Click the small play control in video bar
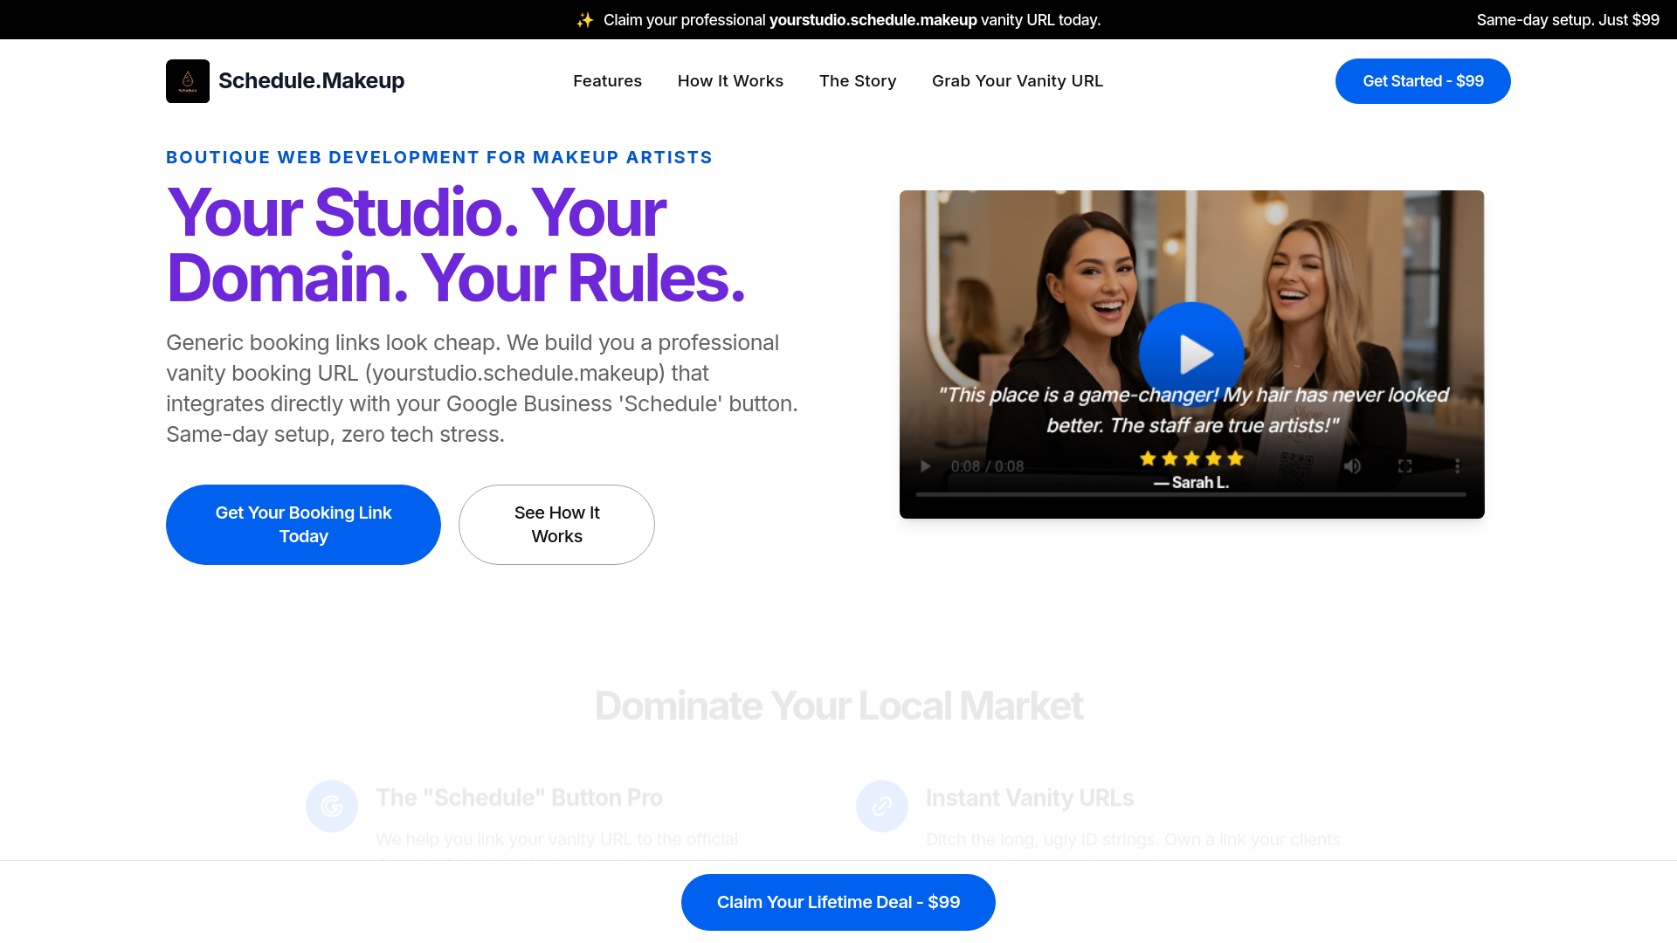Viewport: 1677px width, 943px height. 926,466
